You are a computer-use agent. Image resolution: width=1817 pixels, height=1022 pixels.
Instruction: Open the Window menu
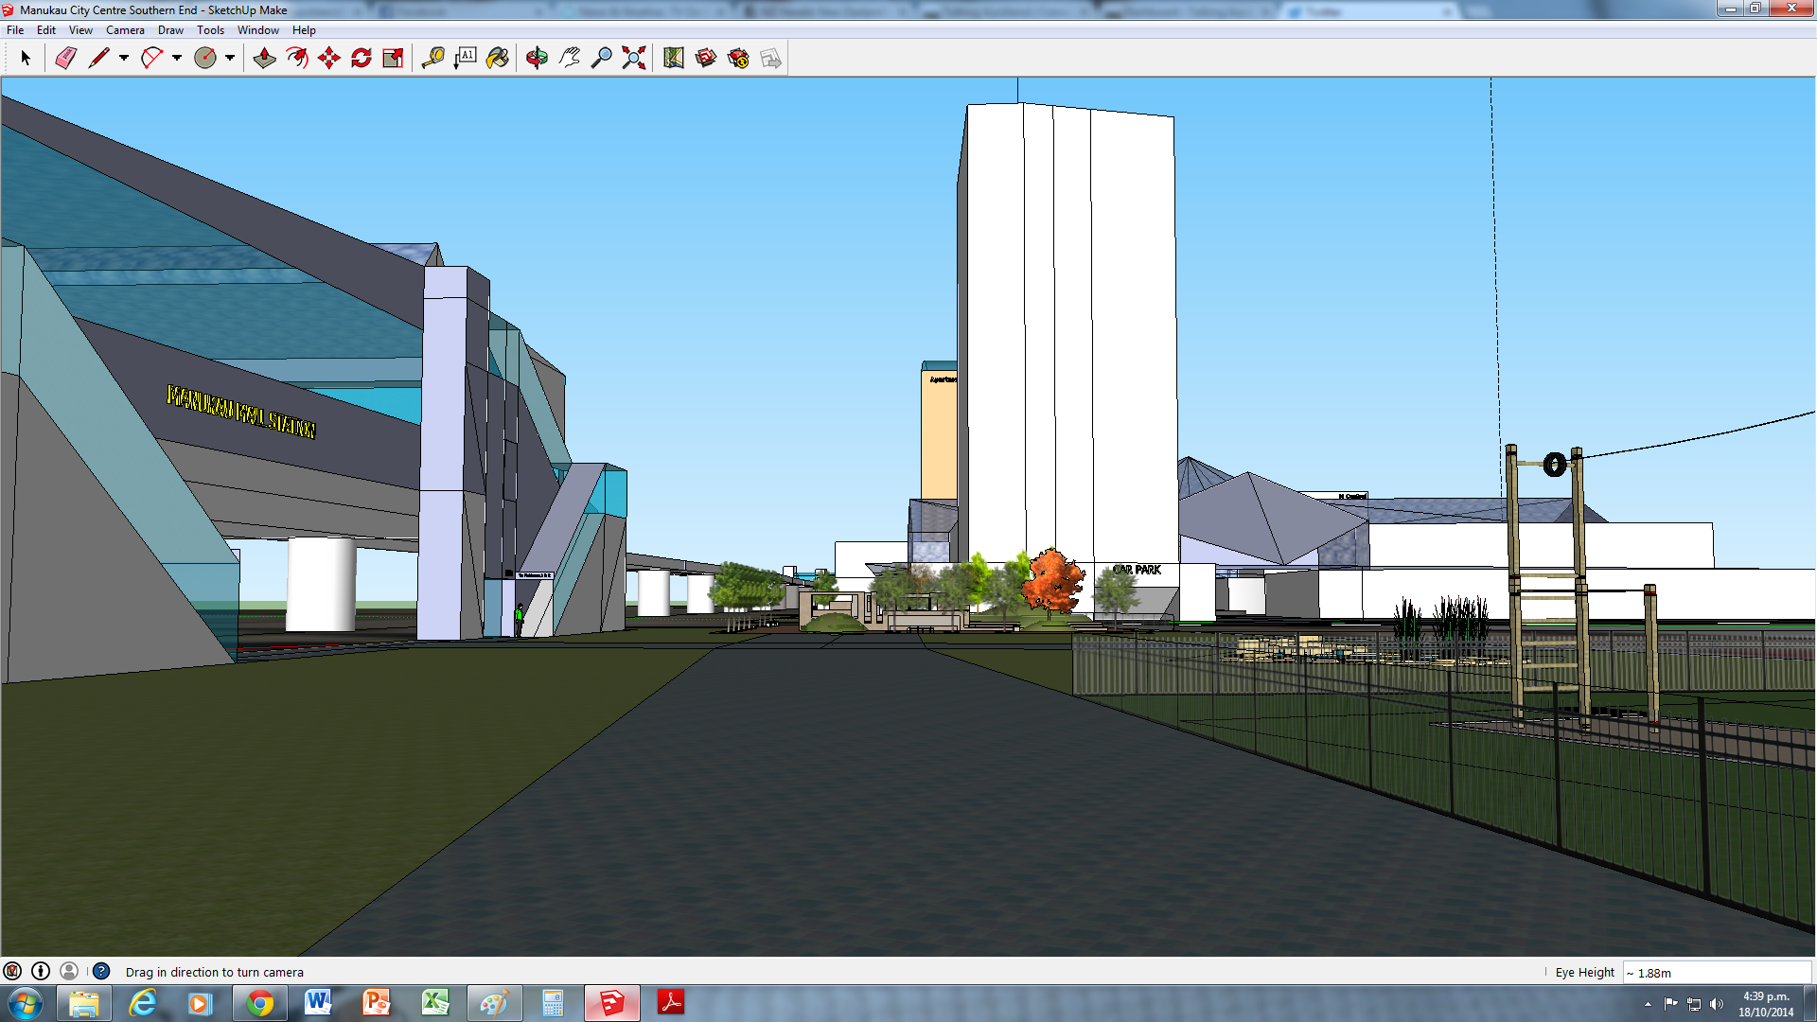(257, 30)
